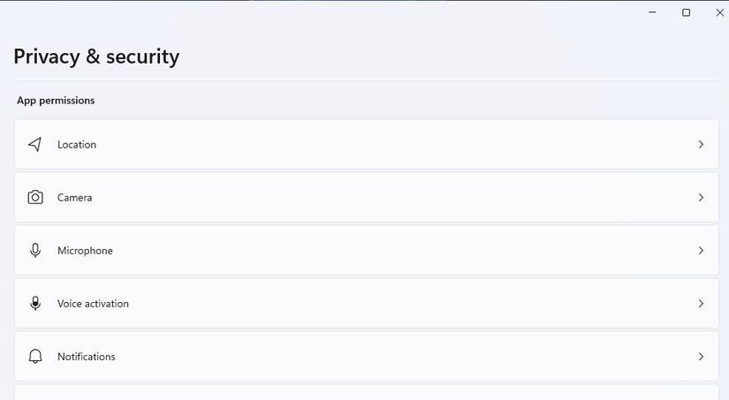Screen dimensions: 729x400
Task: Open the Location permission label
Action: (77, 145)
